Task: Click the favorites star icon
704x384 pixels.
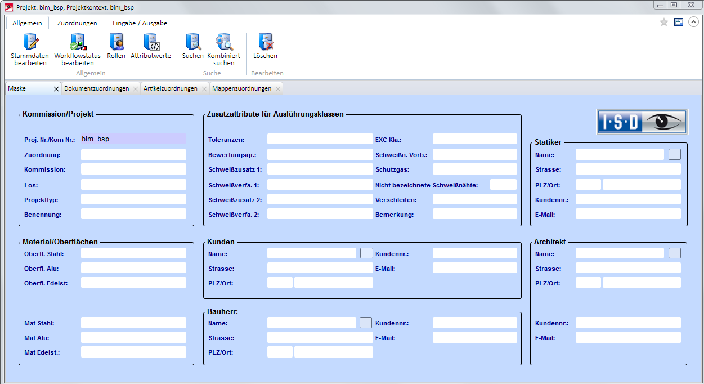Action: pyautogui.click(x=663, y=22)
